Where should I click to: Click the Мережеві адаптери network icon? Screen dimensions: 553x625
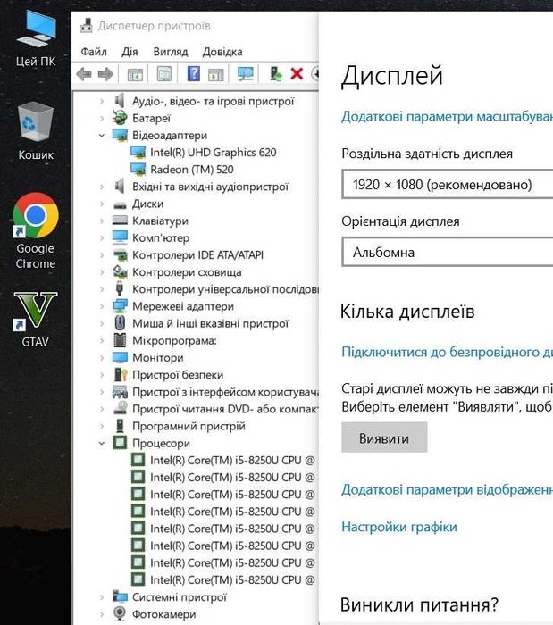120,306
